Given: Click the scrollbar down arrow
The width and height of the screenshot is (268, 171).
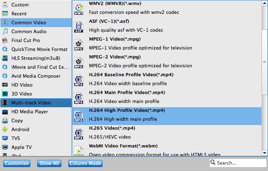Looking at the screenshot, I should coord(264,153).
